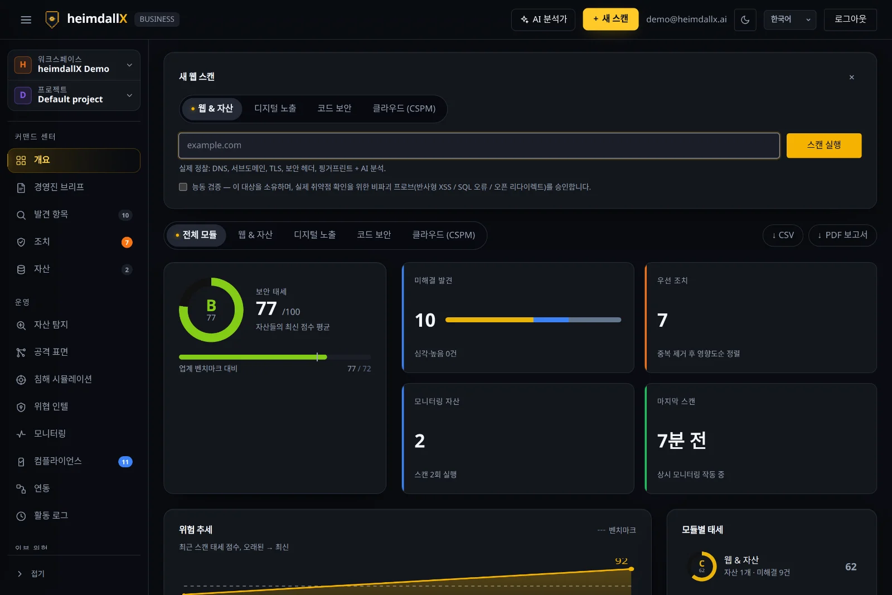892x595 pixels.
Task: Filter modules by 코드 보안 tab
Action: pyautogui.click(x=374, y=235)
